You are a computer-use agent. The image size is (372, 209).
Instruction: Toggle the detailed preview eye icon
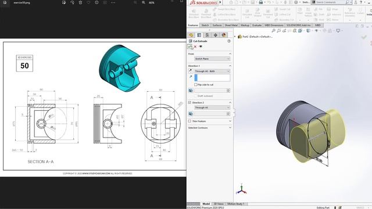(x=201, y=46)
